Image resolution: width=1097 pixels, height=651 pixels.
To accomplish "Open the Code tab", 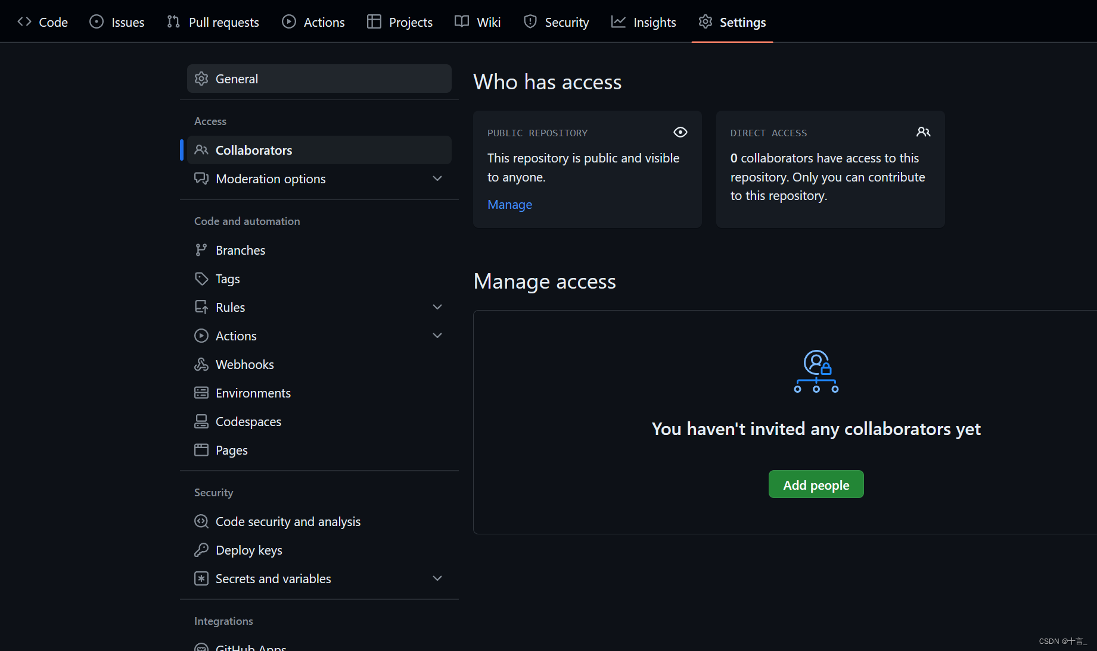I will [x=42, y=22].
